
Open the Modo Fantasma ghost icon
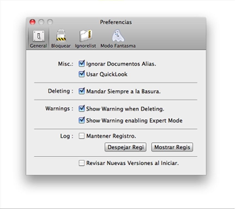(x=118, y=35)
